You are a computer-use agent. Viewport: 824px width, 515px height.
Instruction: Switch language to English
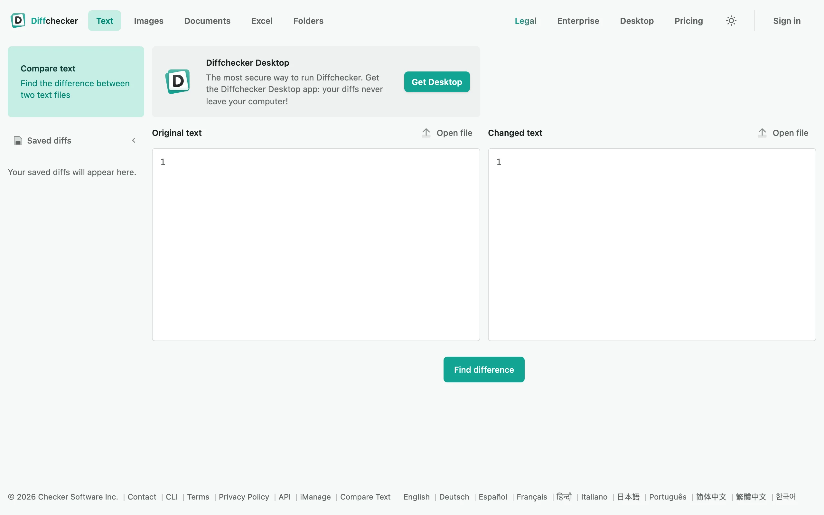click(x=417, y=497)
